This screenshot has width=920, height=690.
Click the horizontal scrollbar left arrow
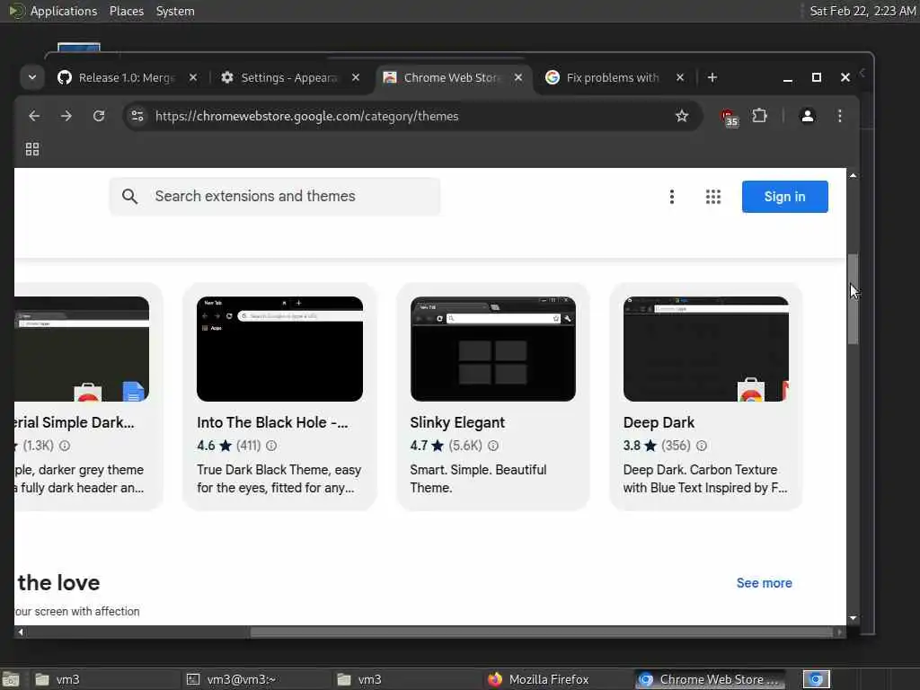(x=21, y=632)
